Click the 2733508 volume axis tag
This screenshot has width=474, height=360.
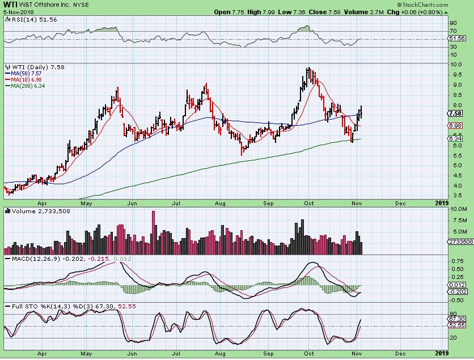[x=461, y=242]
